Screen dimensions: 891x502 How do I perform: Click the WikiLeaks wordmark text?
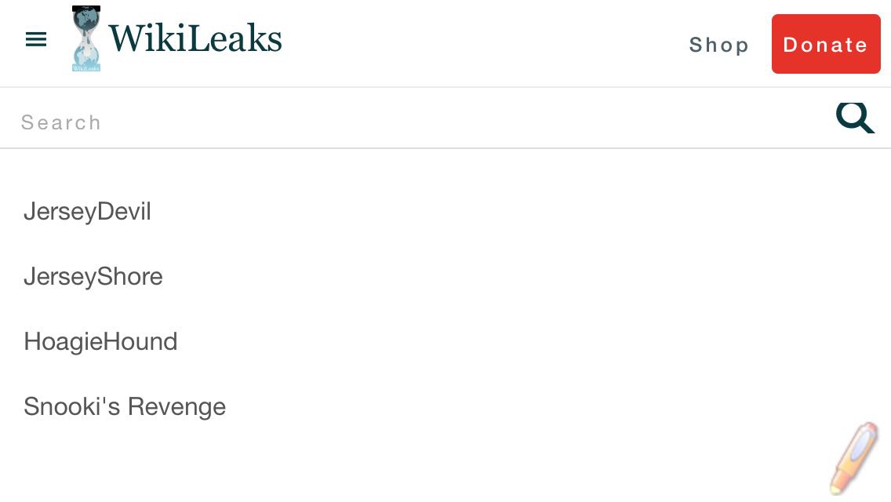[x=195, y=38]
